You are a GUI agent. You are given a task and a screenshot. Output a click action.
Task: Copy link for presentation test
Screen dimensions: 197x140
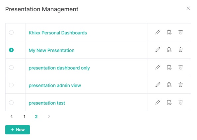169,102
